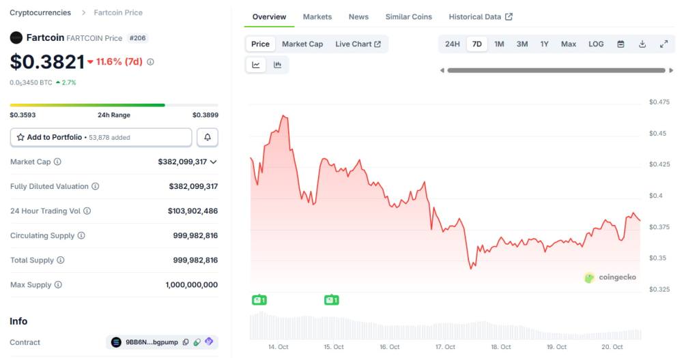Download the chart data
The image size is (699, 358).
642,44
